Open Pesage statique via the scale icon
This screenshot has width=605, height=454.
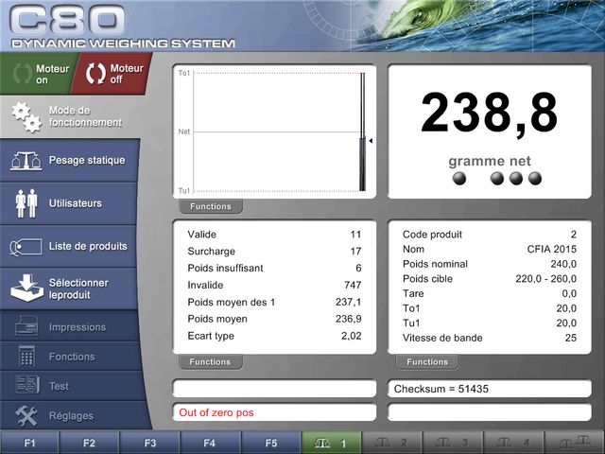coord(26,161)
